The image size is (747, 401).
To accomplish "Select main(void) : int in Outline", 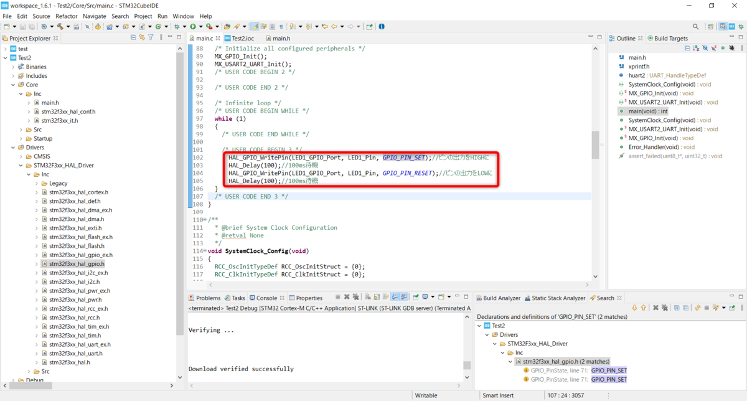I will pyautogui.click(x=643, y=111).
